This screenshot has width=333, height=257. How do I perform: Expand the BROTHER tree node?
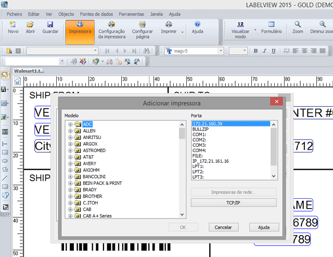click(x=70, y=196)
